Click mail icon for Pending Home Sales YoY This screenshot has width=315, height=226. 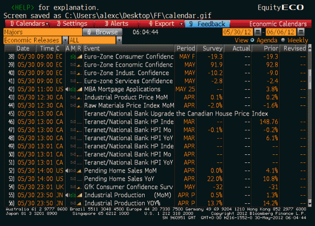click(x=73, y=179)
